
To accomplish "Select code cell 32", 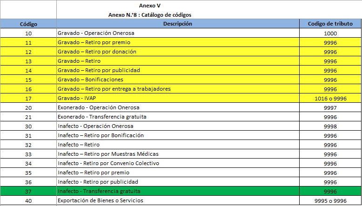I will pyautogui.click(x=28, y=145).
